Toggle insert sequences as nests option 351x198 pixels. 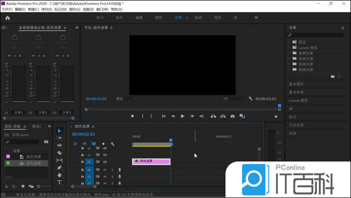(75, 144)
